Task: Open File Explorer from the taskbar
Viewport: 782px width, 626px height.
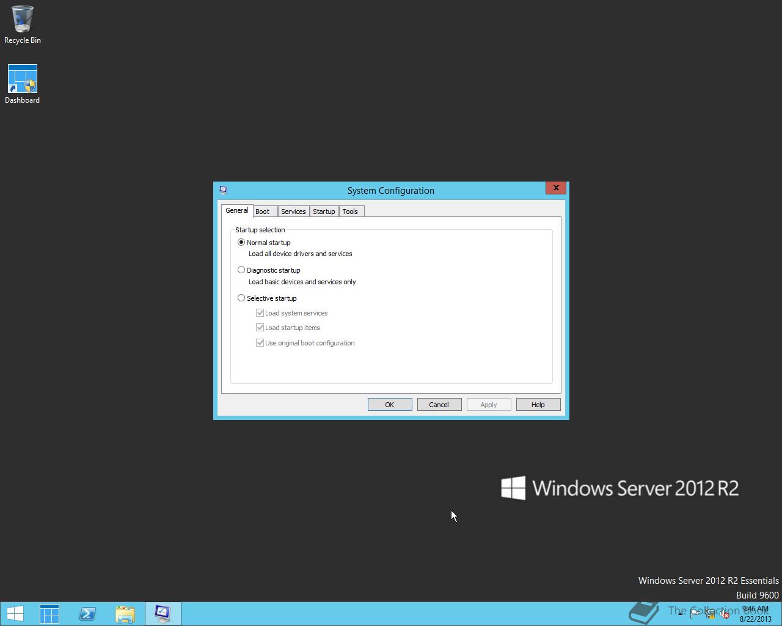Action: coord(125,614)
